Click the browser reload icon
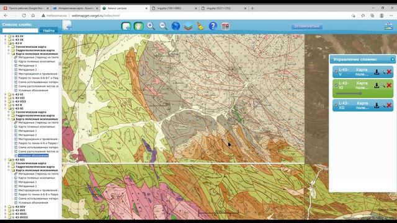Viewport: 397px width, 223px height. [24, 15]
